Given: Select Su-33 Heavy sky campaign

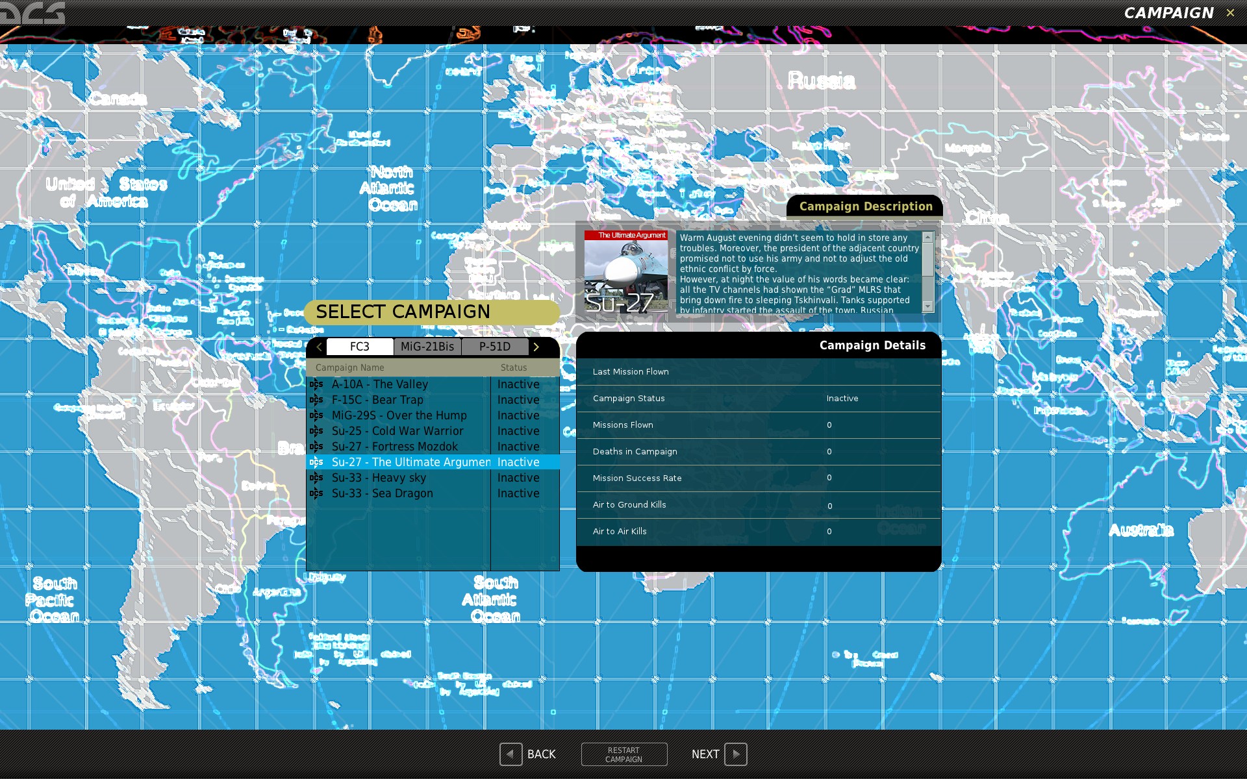Looking at the screenshot, I should [379, 478].
